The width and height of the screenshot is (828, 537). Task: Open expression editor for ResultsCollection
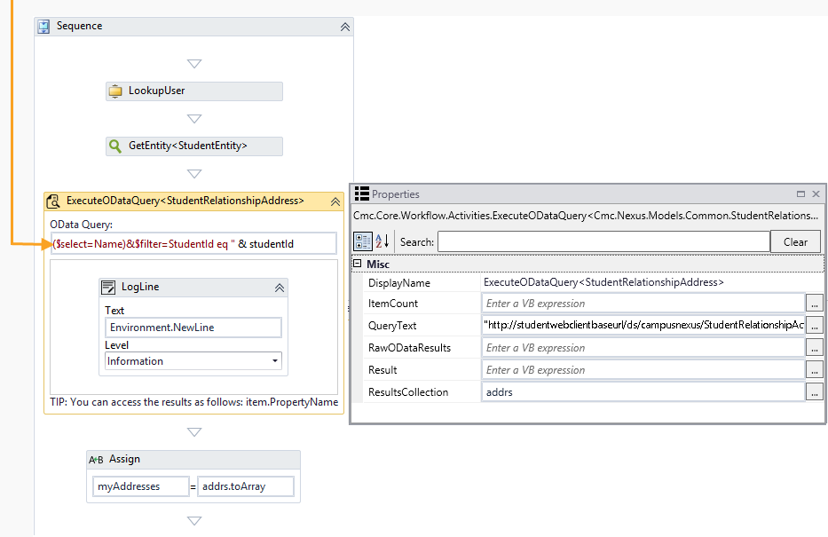coord(815,391)
